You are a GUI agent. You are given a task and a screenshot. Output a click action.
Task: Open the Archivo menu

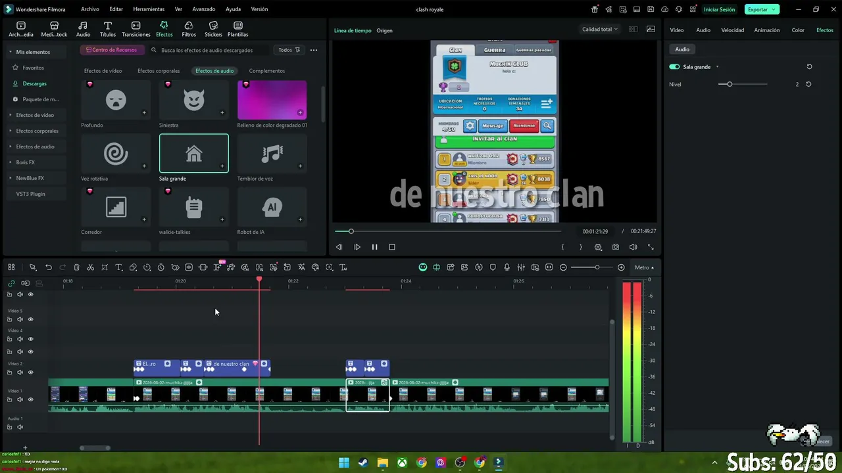point(90,9)
